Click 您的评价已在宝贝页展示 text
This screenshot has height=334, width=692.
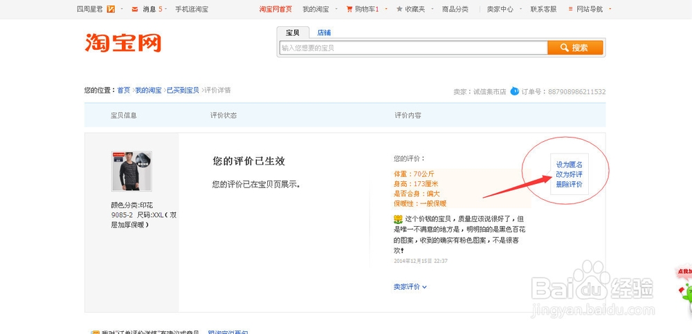[257, 185]
